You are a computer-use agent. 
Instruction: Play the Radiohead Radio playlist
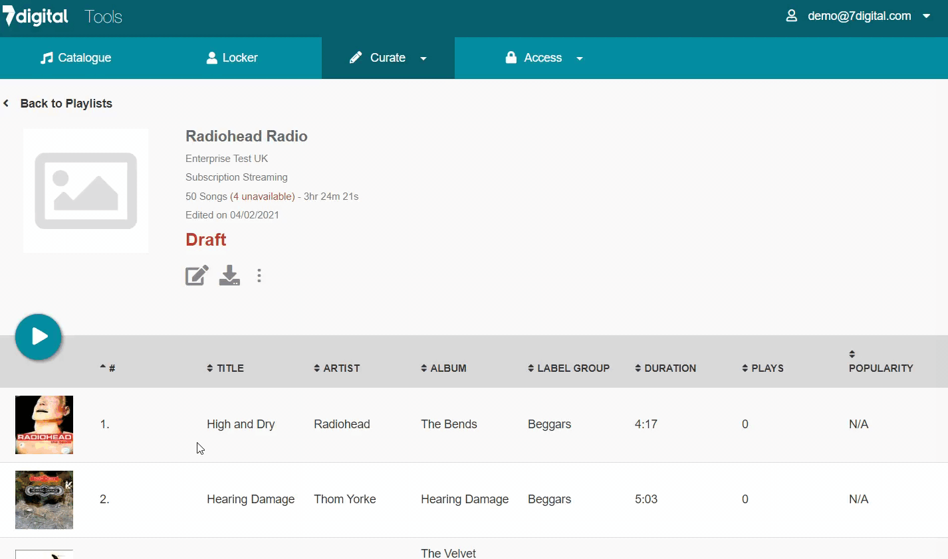click(x=39, y=337)
